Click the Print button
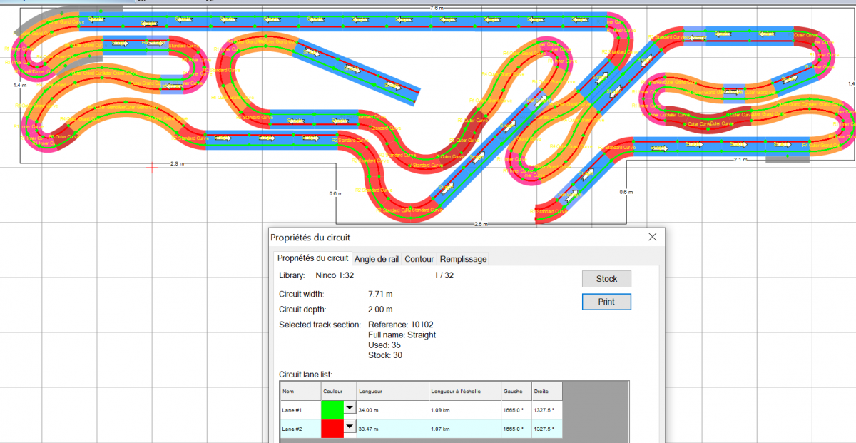This screenshot has width=856, height=443. pos(606,302)
